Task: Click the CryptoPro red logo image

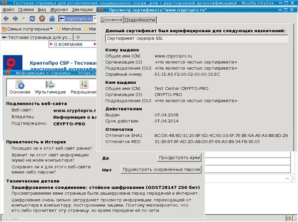Action: pos(12,62)
